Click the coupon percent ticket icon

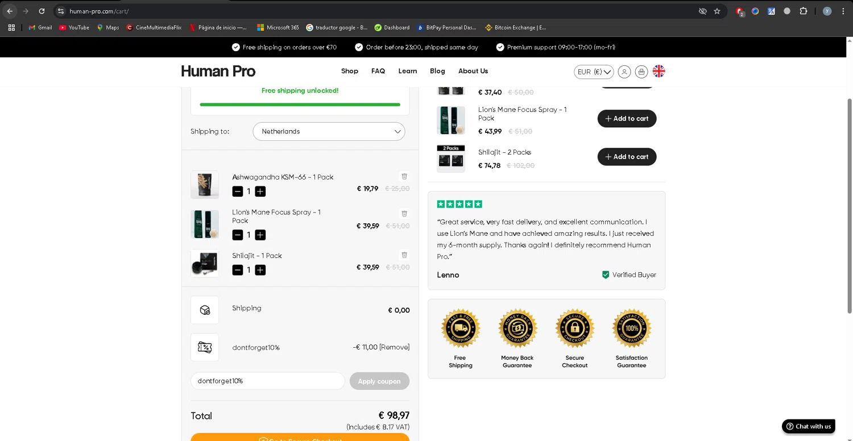pyautogui.click(x=205, y=347)
